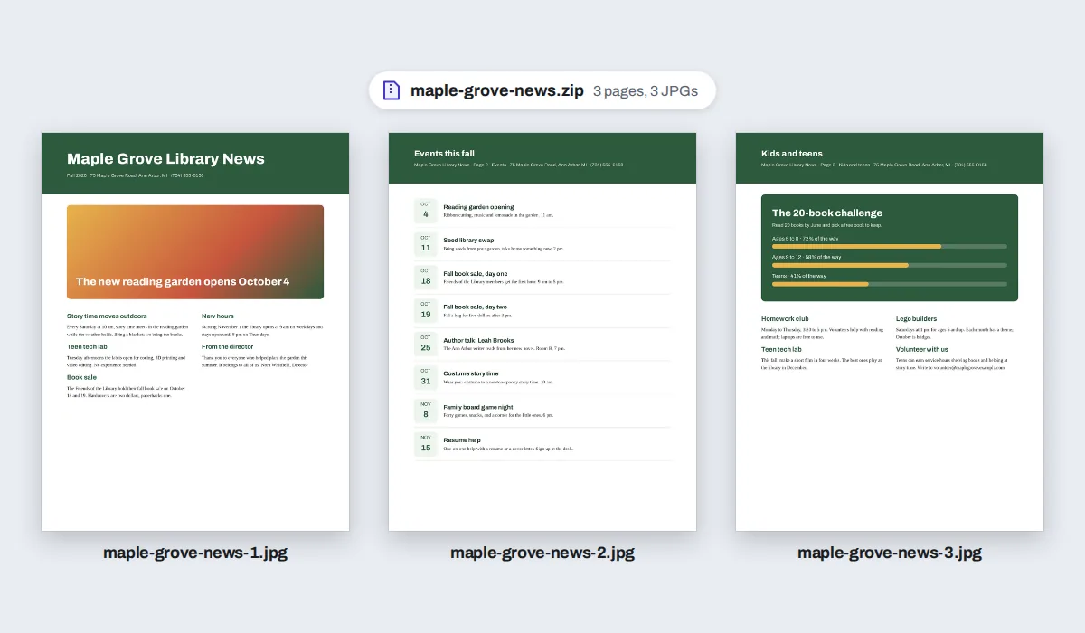Click the document icon beside maple-grove-news.zip
Viewport: 1085px width, 633px height.
[391, 90]
